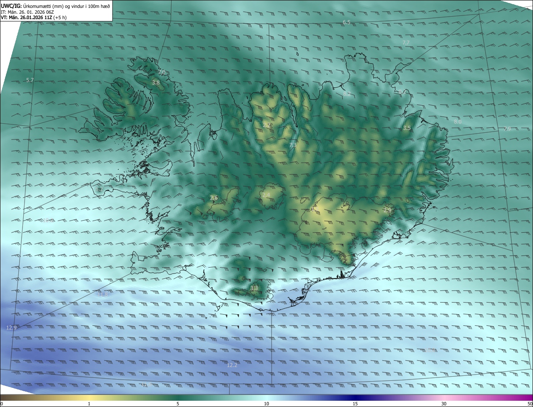The width and height of the screenshot is (533, 407).
Task: Click the 12.2 value label on the map
Action: pos(232,365)
